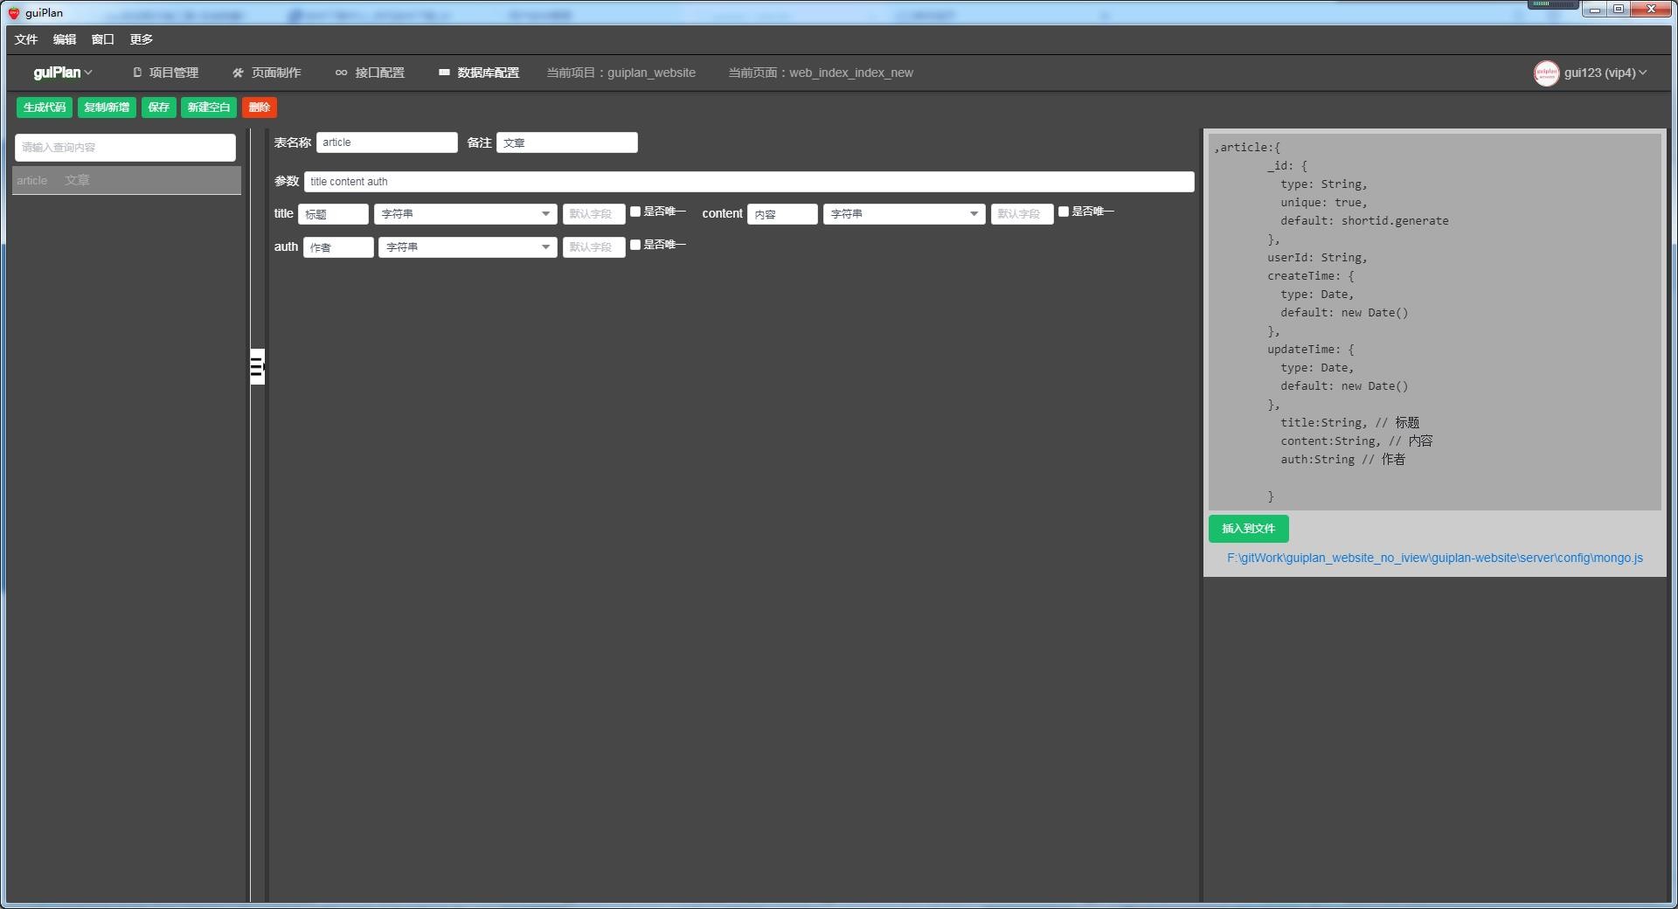Click the project management document icon
The height and width of the screenshot is (909, 1678).
click(x=137, y=73)
